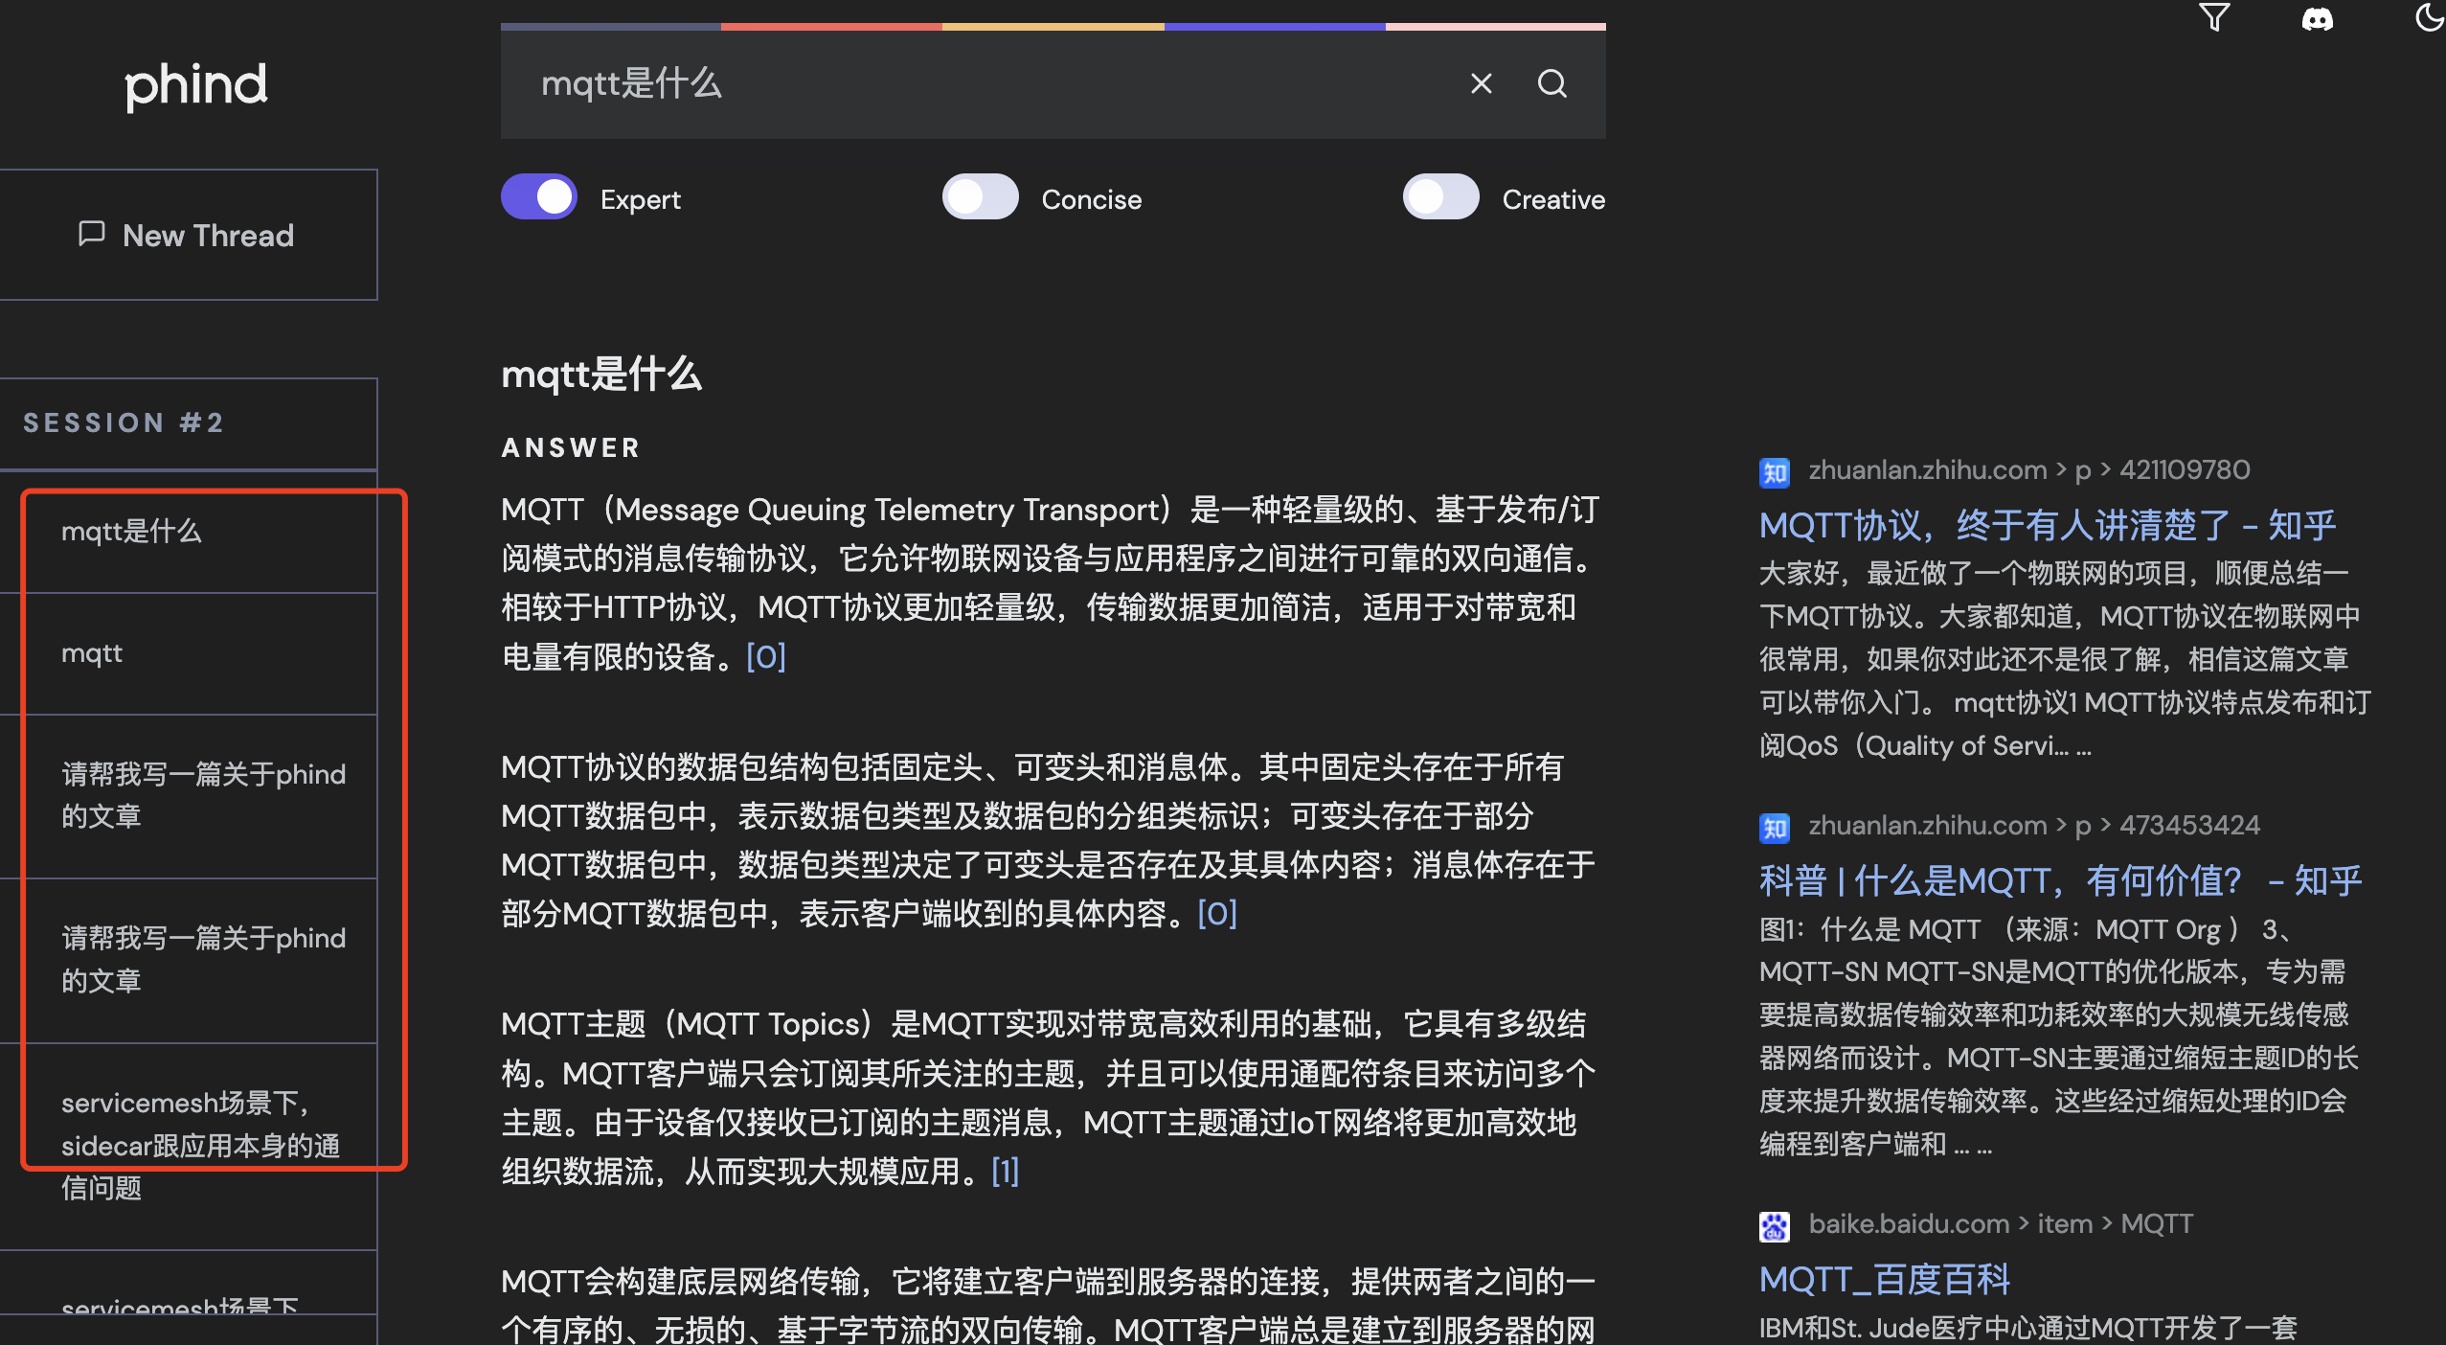Click first result snippet beginning '大家好'
2446x1345 pixels.
(2065, 659)
